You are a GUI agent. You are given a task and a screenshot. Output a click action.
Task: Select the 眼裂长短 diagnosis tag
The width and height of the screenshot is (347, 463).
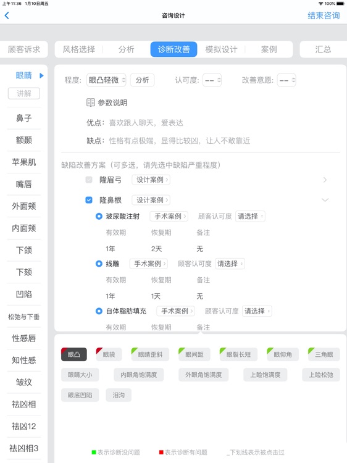pos(238,354)
